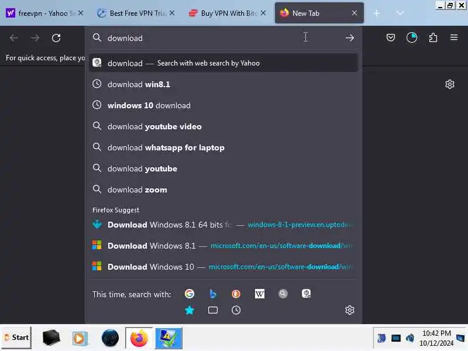Viewport: 468px width, 351px height.
Task: Open 'Download Windows 10' microsoft.com suggestion
Action: click(223, 267)
